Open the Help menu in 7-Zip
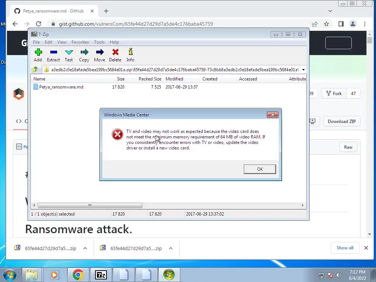 click(114, 42)
